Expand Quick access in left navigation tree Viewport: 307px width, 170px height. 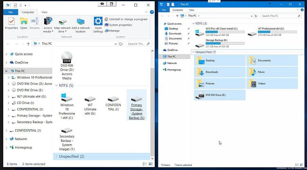coord(7,54)
